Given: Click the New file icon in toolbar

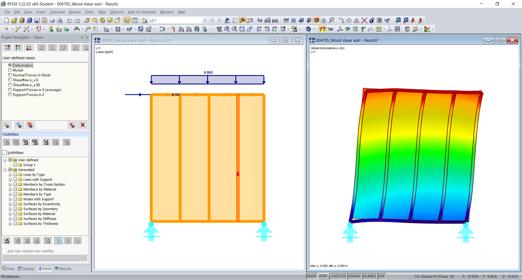Looking at the screenshot, I should click(7, 20).
